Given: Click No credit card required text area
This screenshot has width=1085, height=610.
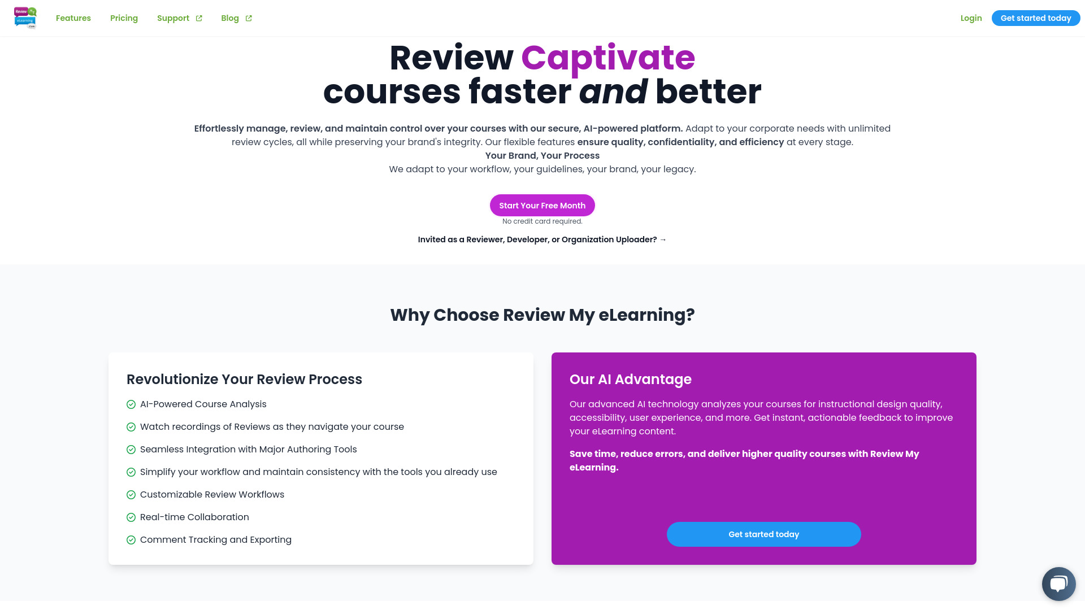Looking at the screenshot, I should click(542, 221).
